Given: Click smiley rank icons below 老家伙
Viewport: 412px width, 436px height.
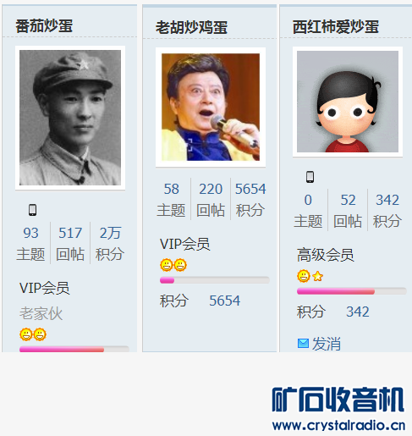Looking at the screenshot, I should coord(33,334).
